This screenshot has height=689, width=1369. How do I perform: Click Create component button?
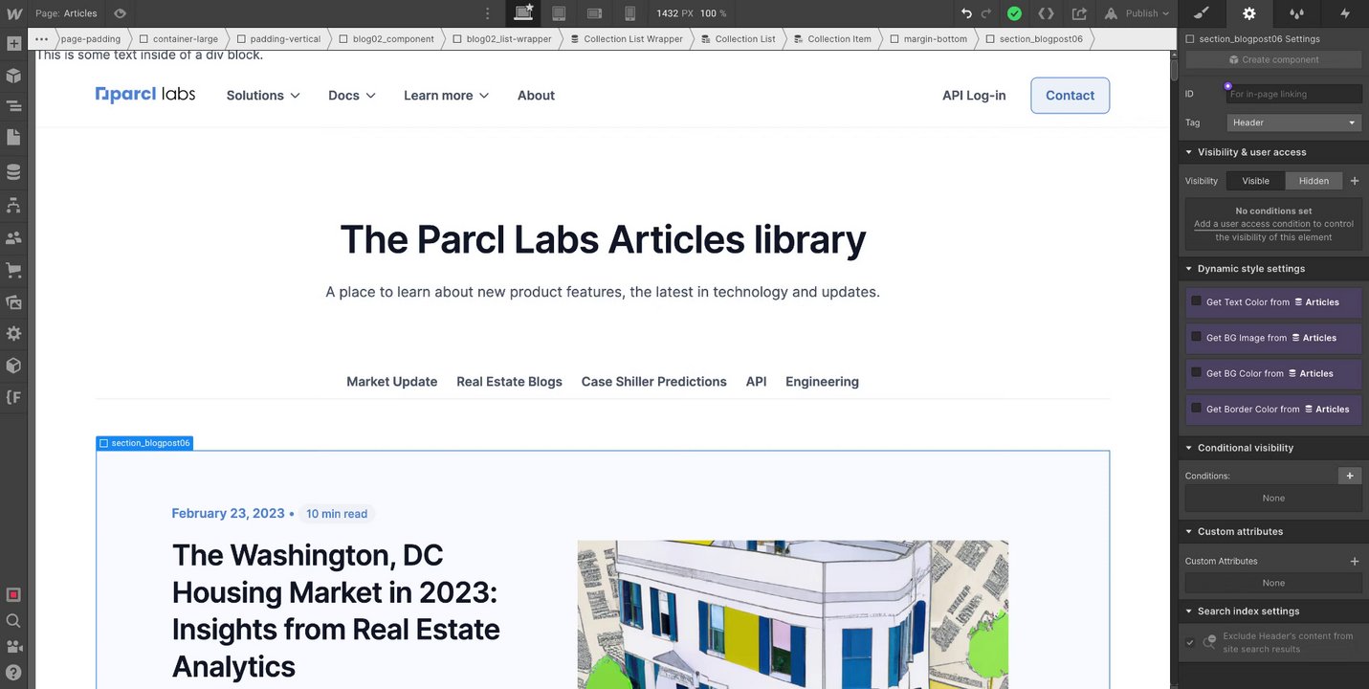click(1273, 59)
